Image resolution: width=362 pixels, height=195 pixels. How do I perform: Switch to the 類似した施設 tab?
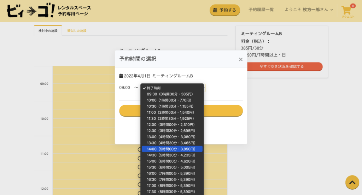(77, 31)
